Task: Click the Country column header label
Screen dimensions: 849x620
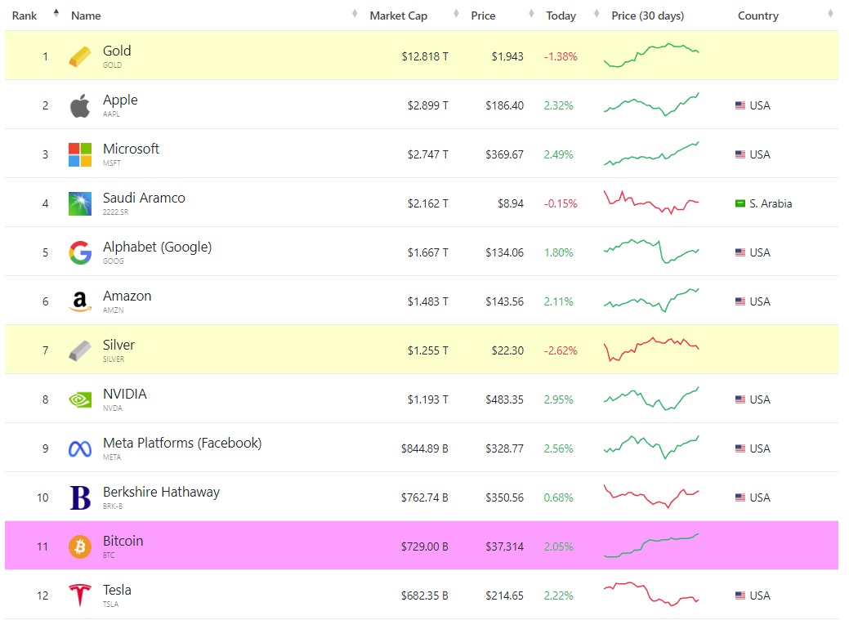Action: (758, 16)
